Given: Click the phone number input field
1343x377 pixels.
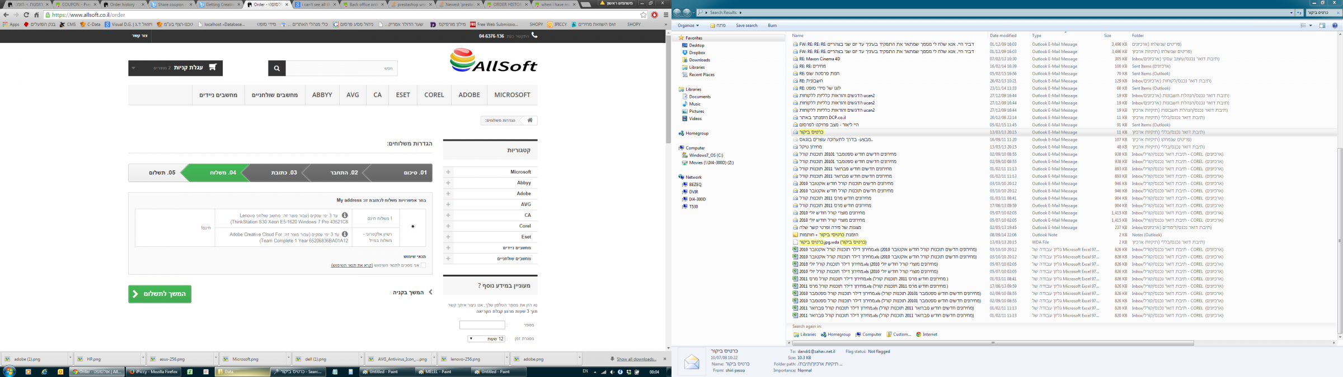Looking at the screenshot, I should (x=482, y=325).
